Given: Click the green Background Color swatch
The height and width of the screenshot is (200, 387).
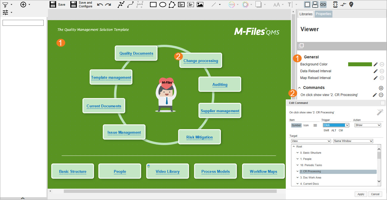Looking at the screenshot, I should [360, 64].
